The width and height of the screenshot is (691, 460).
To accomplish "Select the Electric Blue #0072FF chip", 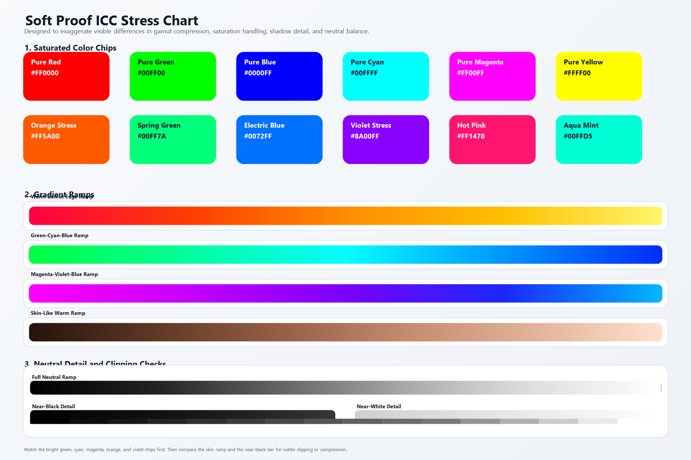I will coord(279,140).
